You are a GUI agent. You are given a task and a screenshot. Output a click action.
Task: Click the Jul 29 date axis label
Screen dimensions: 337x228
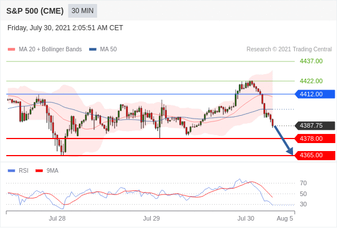click(x=151, y=218)
